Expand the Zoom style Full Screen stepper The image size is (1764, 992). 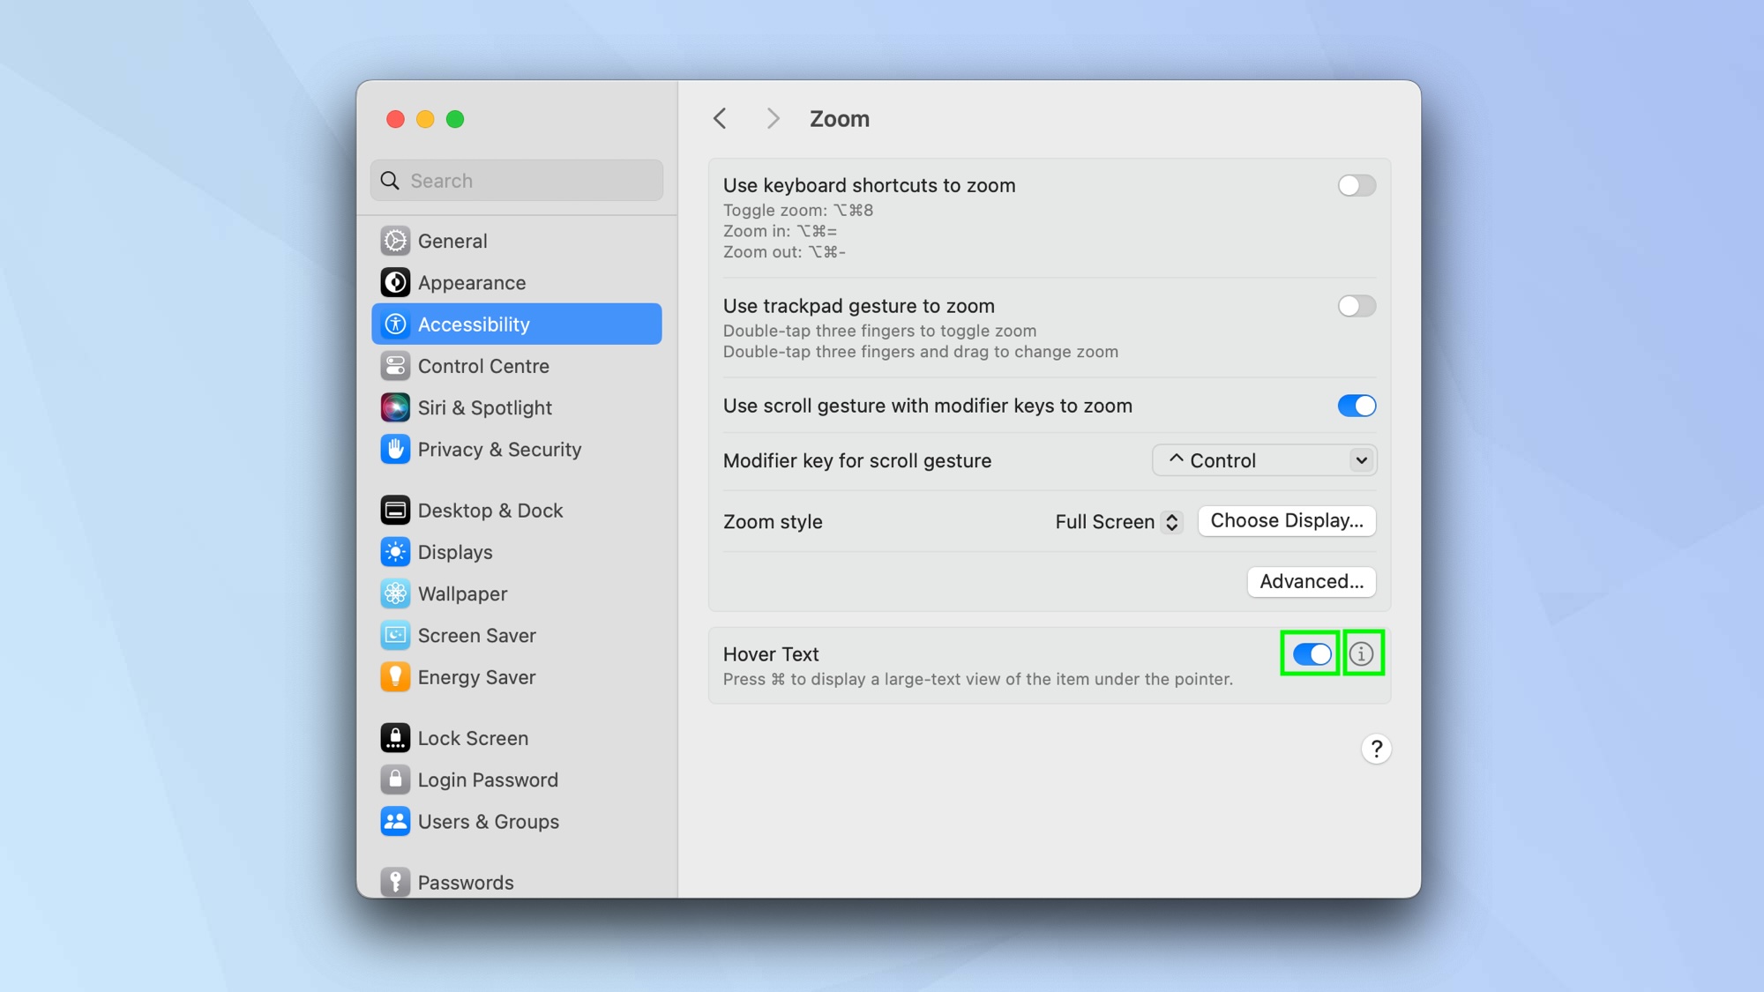pos(1170,521)
